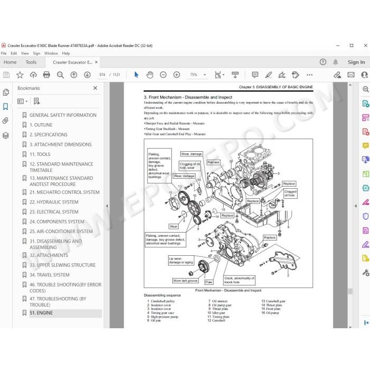
Task: Open the View menu
Action: click(25, 53)
